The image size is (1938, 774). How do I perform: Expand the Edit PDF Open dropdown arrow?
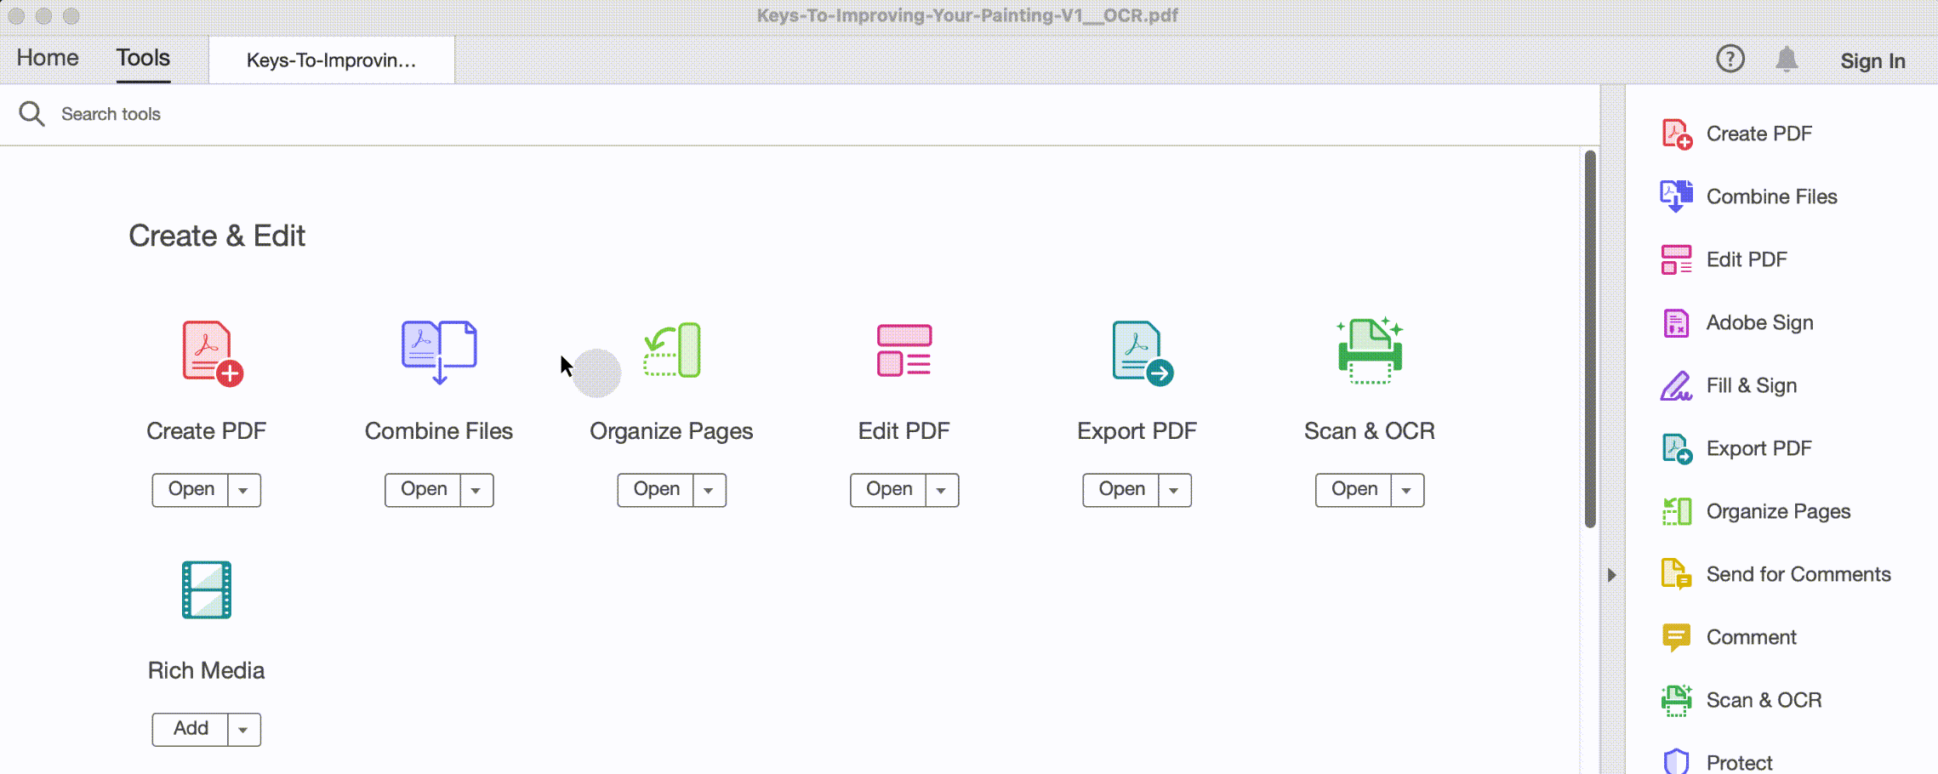coord(942,490)
